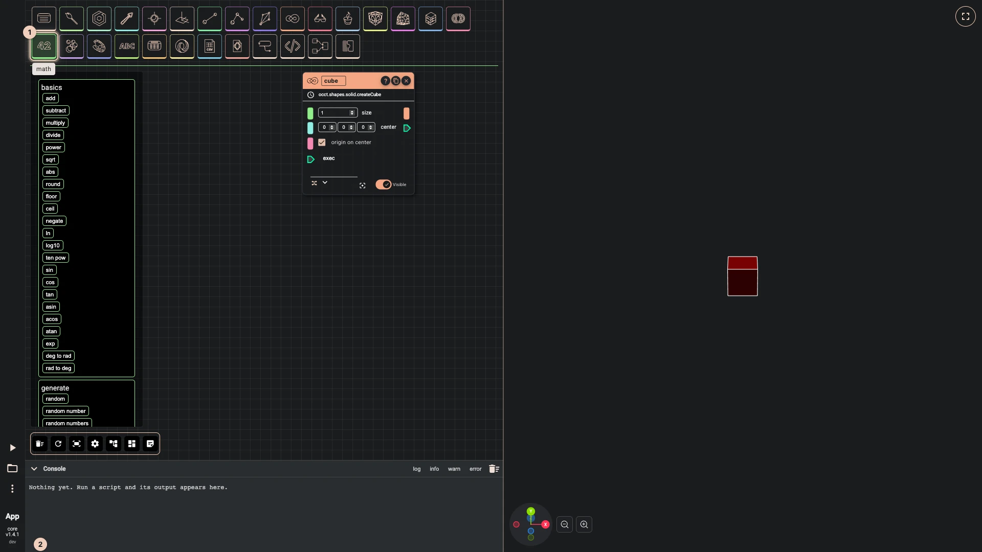The width and height of the screenshot is (982, 552).
Task: Toggle cube Visible switch off
Action: 384,185
